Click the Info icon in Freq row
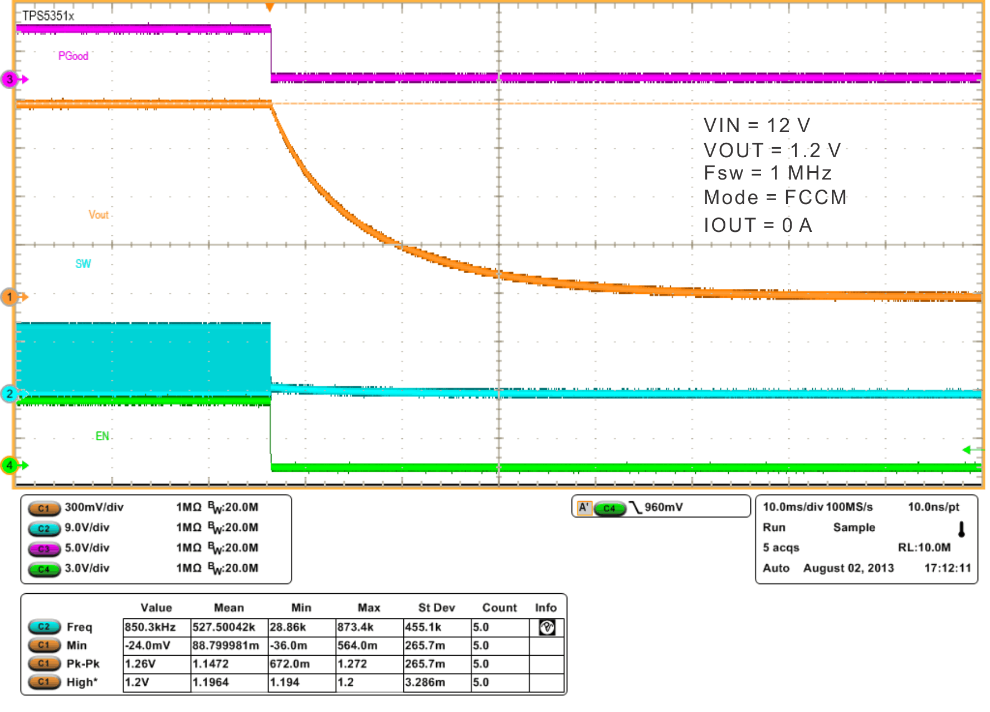This screenshot has height=712, width=990. click(x=547, y=627)
